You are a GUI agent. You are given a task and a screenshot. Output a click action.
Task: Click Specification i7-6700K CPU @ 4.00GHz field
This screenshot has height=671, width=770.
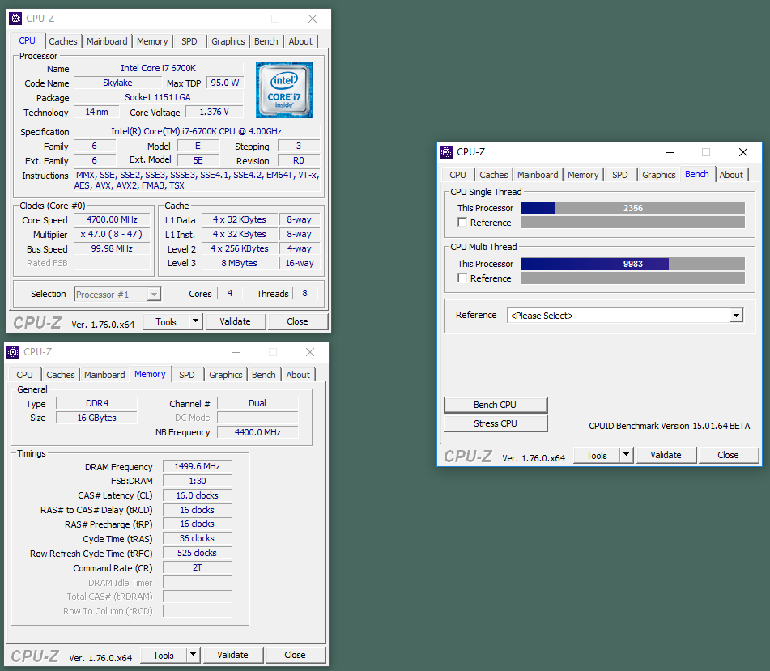click(197, 131)
